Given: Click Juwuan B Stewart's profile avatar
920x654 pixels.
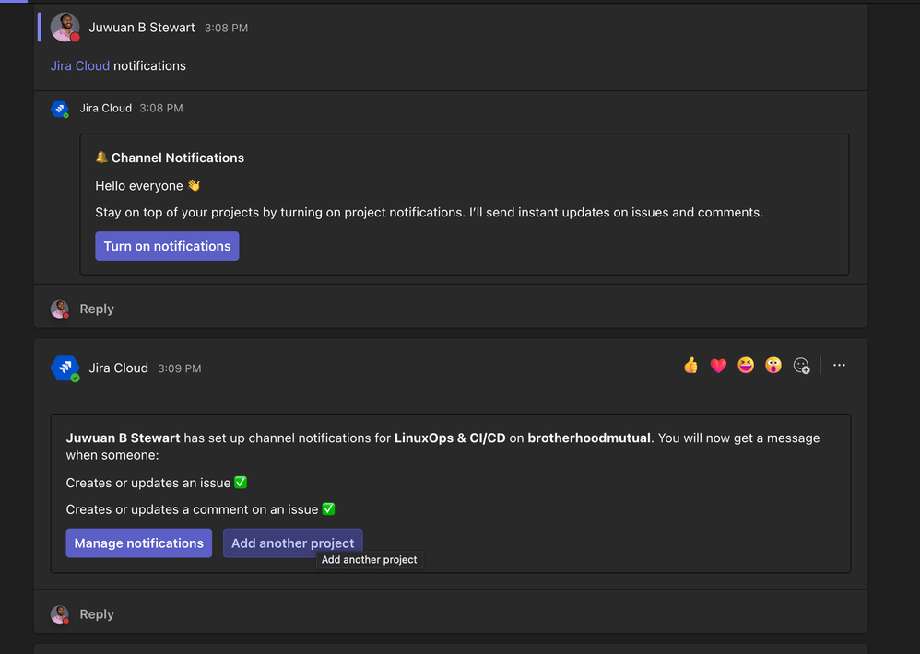Looking at the screenshot, I should pos(65,27).
